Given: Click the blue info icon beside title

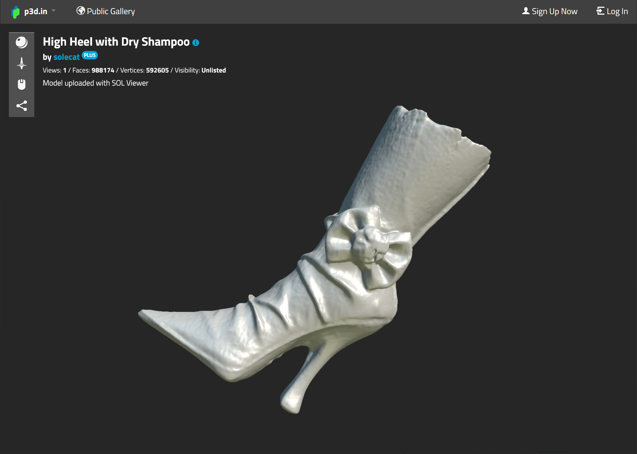Looking at the screenshot, I should (x=196, y=43).
